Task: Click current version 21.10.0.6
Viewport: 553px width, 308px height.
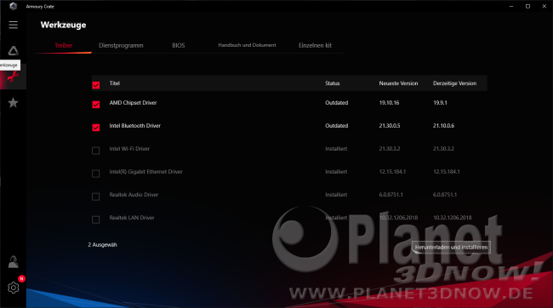Action: pyautogui.click(x=443, y=126)
